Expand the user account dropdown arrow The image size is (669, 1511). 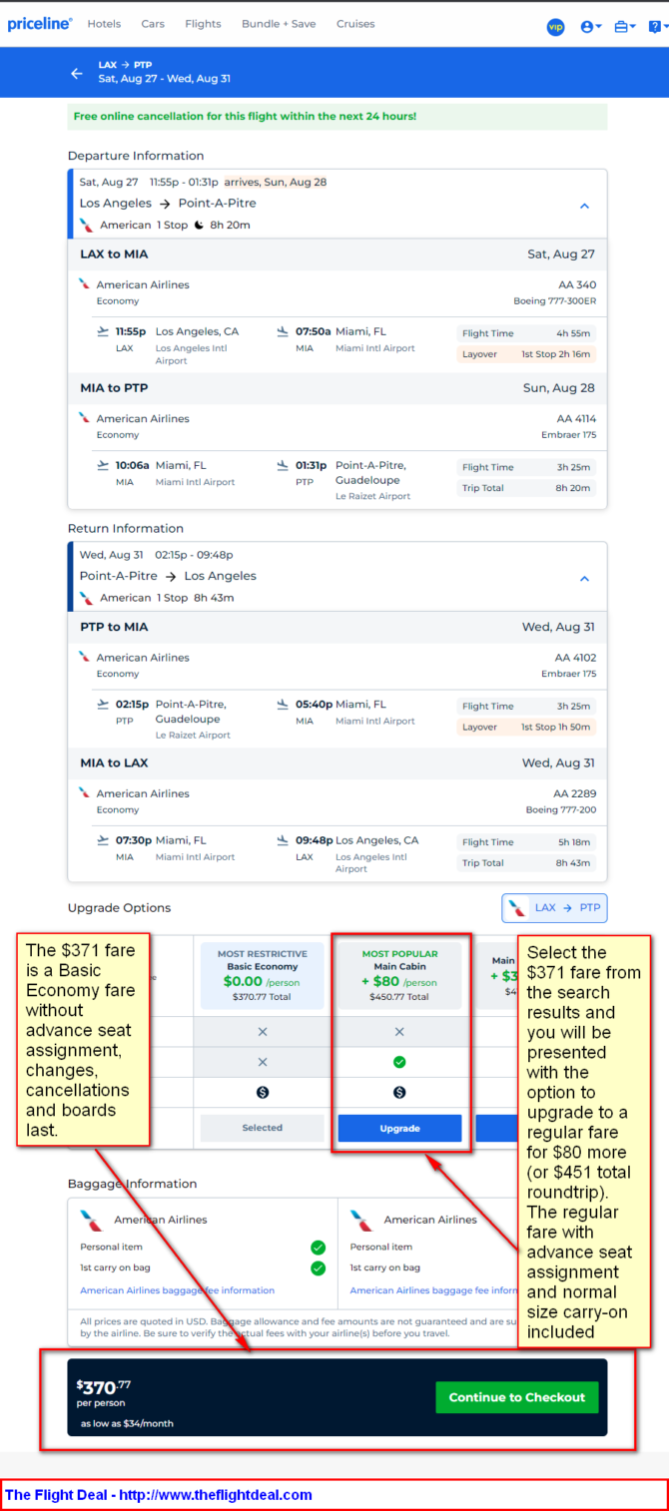pyautogui.click(x=599, y=27)
